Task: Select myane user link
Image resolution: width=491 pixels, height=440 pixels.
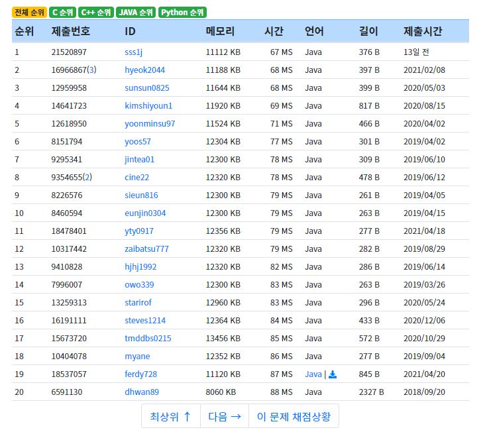Action: coord(137,356)
